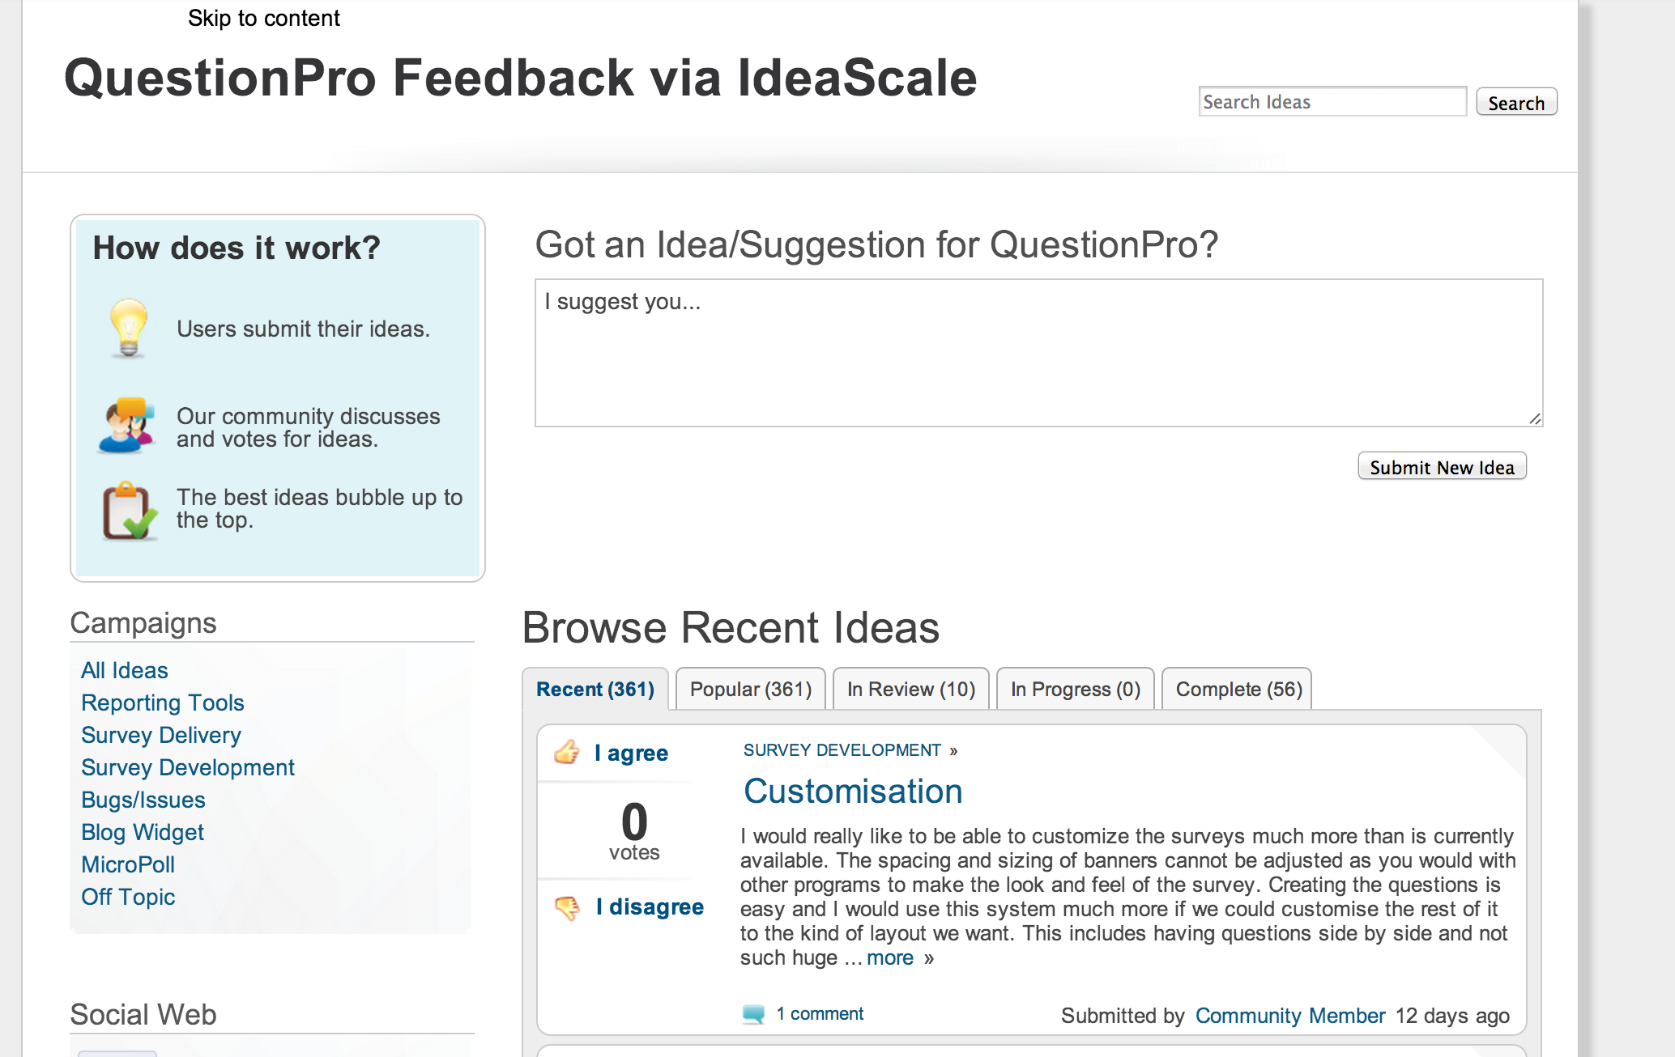The image size is (1675, 1057).
Task: Click 'The best ideas bubble up' text
Action: tap(320, 508)
